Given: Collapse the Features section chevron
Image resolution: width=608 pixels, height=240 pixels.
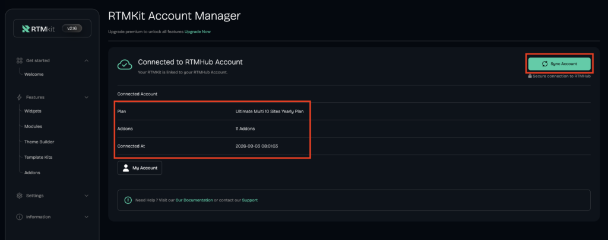Looking at the screenshot, I should tap(87, 97).
